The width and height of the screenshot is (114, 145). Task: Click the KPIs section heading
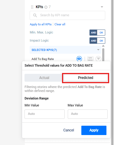[x=39, y=7]
